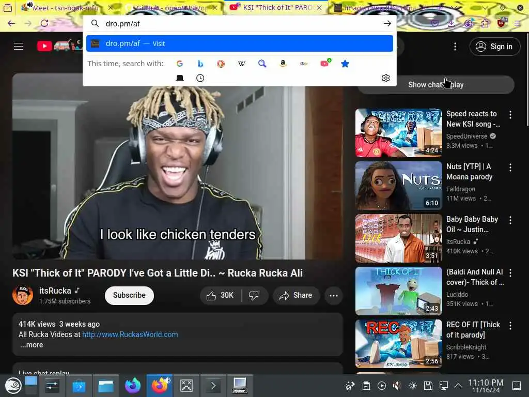The height and width of the screenshot is (397, 529).
Task: Open the clock showing 11:10 PM
Action: [x=486, y=386]
